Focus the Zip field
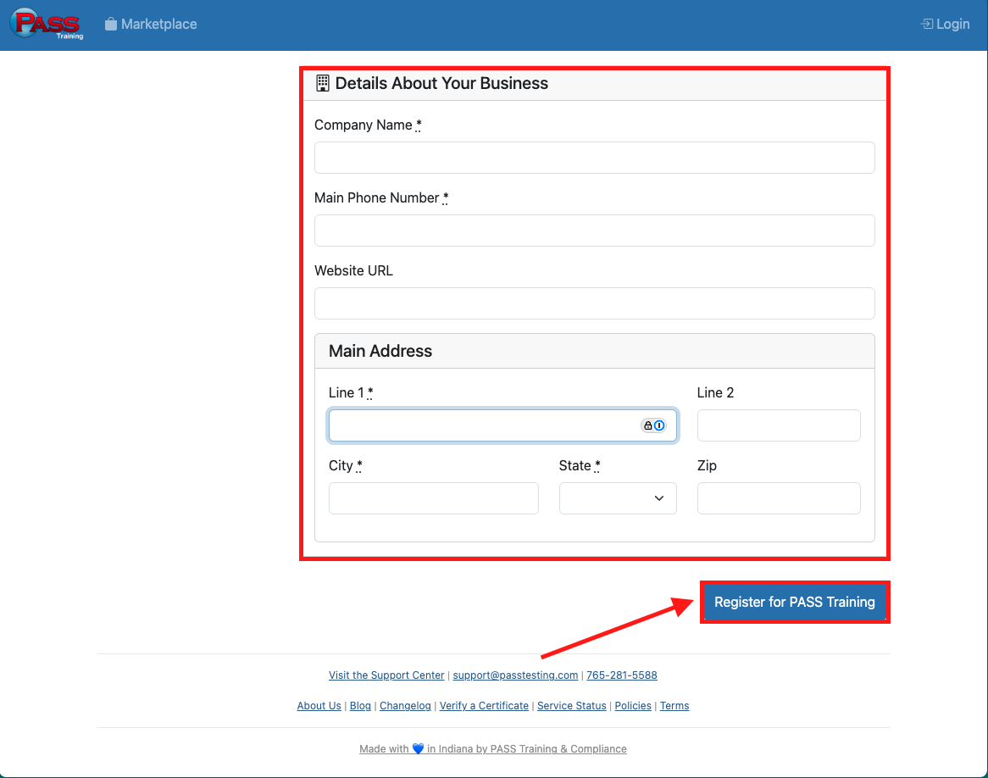Image resolution: width=988 pixels, height=778 pixels. (778, 498)
